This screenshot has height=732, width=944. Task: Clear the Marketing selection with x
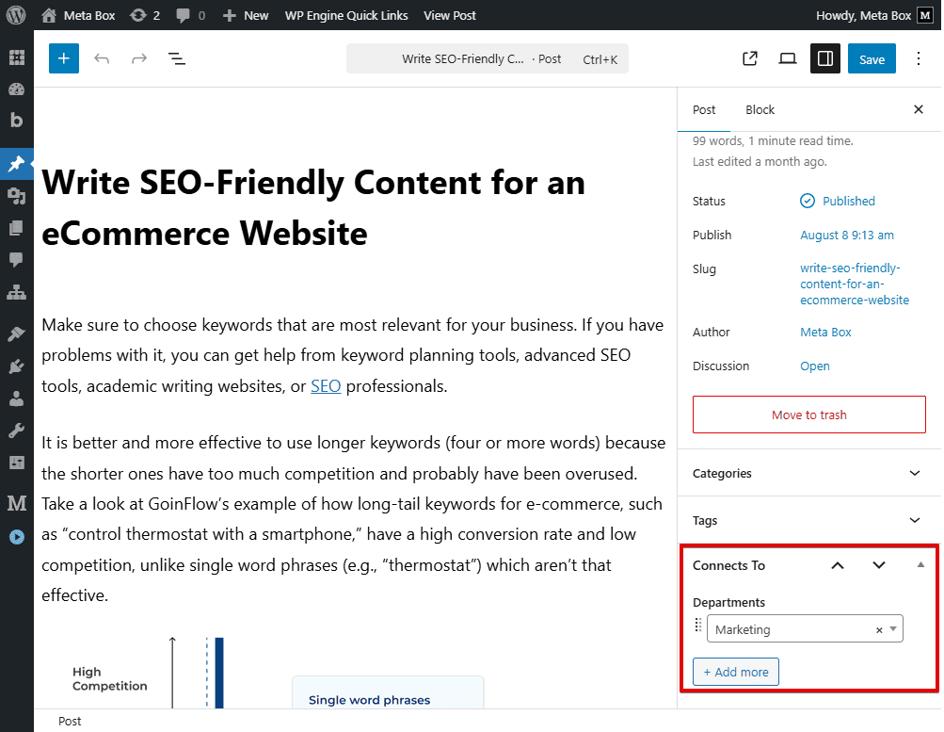879,630
